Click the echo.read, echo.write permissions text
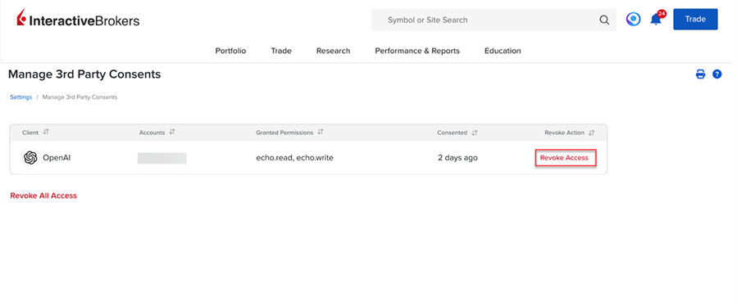This screenshot has width=737, height=306. tap(294, 158)
